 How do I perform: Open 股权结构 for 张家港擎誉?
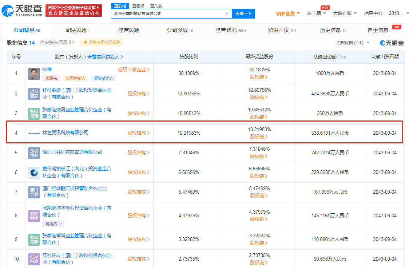point(138,239)
